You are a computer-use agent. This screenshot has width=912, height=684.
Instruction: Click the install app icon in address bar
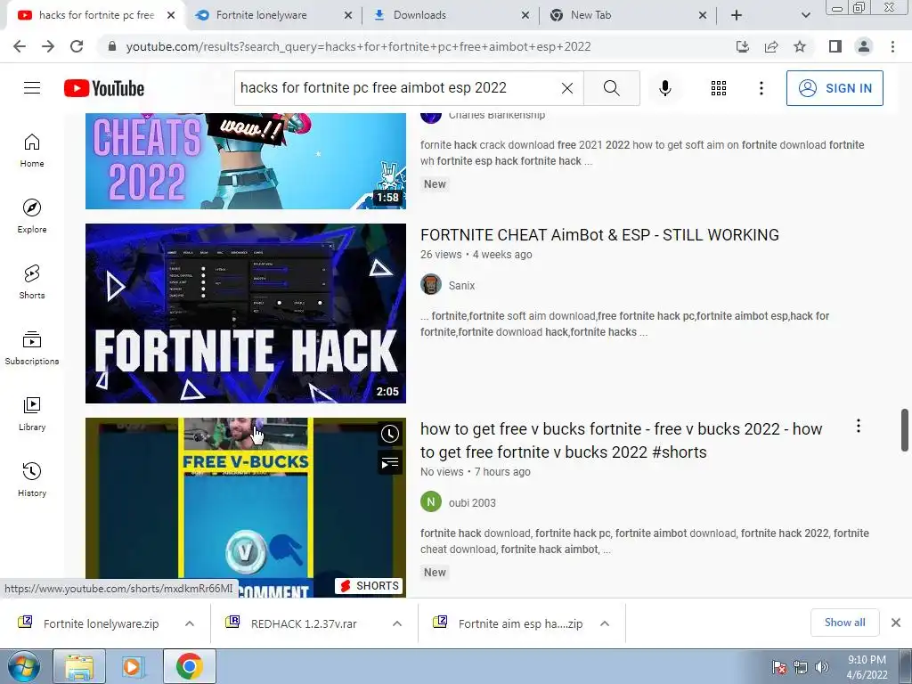(x=742, y=46)
